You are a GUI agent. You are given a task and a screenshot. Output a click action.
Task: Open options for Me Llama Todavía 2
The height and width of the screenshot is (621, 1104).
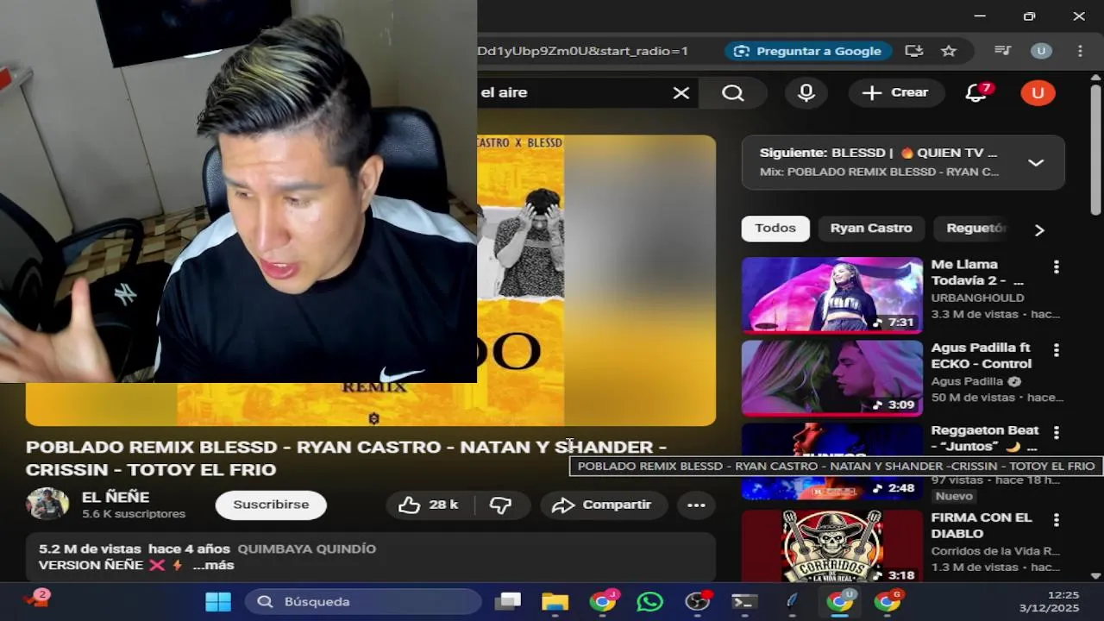coord(1056,267)
